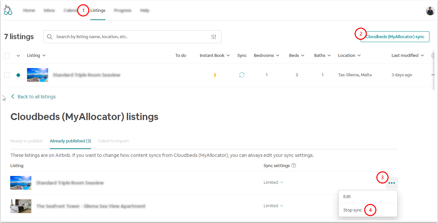Open the Bedrooms column dropdown
Image resolution: width=438 pixels, height=223 pixels.
tap(267, 56)
